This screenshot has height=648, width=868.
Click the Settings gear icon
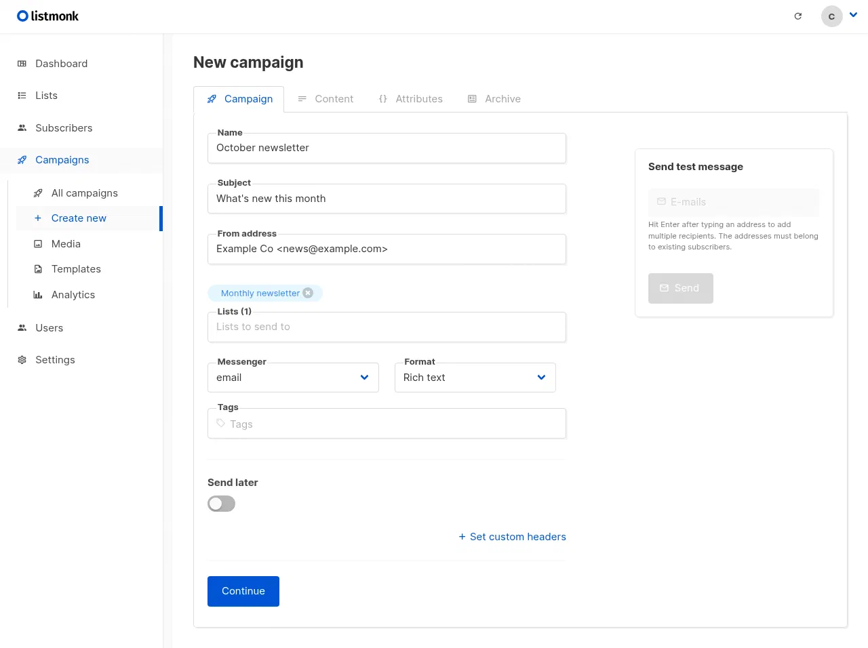tap(22, 360)
